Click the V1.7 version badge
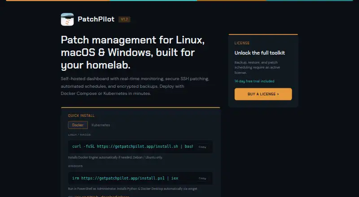The height and width of the screenshot is (197, 359). pos(124,19)
